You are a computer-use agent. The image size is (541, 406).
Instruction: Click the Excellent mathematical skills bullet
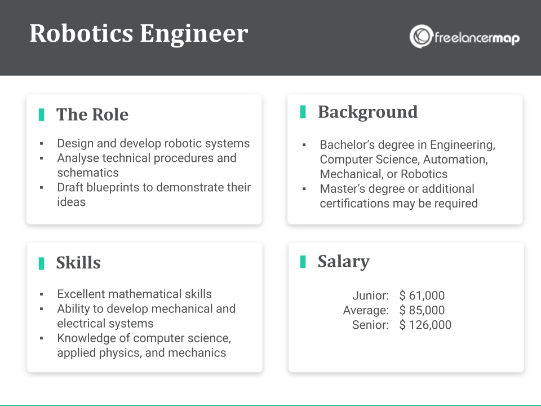(134, 294)
